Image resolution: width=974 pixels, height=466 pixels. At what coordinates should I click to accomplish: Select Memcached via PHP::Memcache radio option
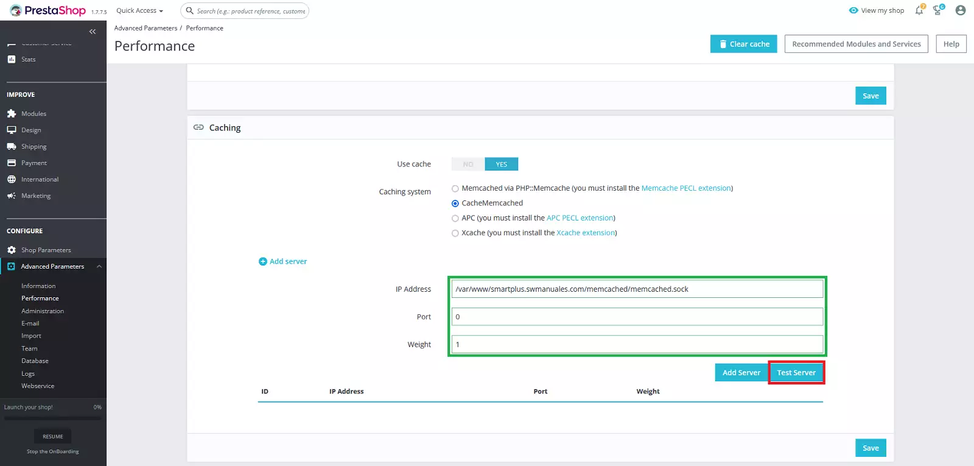point(455,189)
